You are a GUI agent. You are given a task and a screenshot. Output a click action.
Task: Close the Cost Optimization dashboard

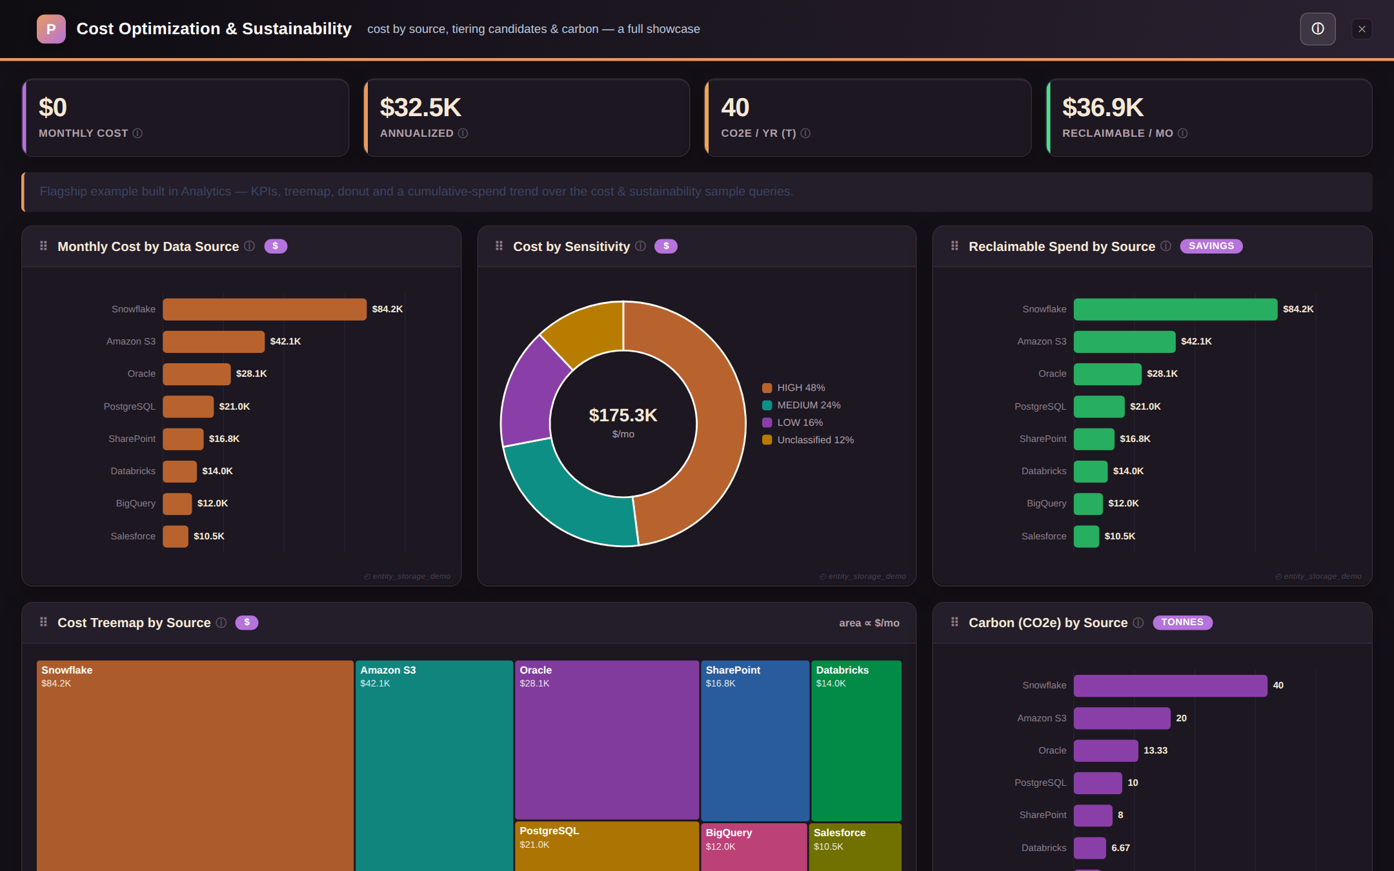click(1362, 29)
